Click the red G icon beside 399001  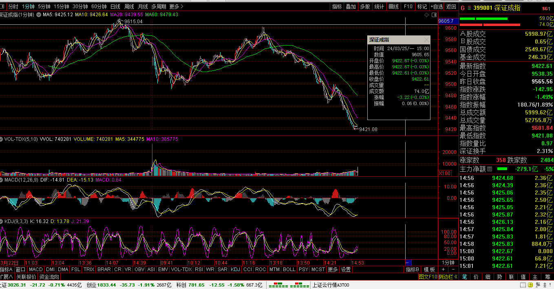point(463,8)
